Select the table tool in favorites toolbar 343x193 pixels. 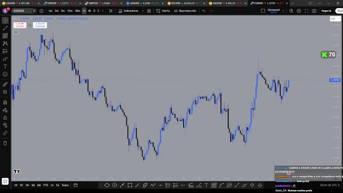pos(214,185)
